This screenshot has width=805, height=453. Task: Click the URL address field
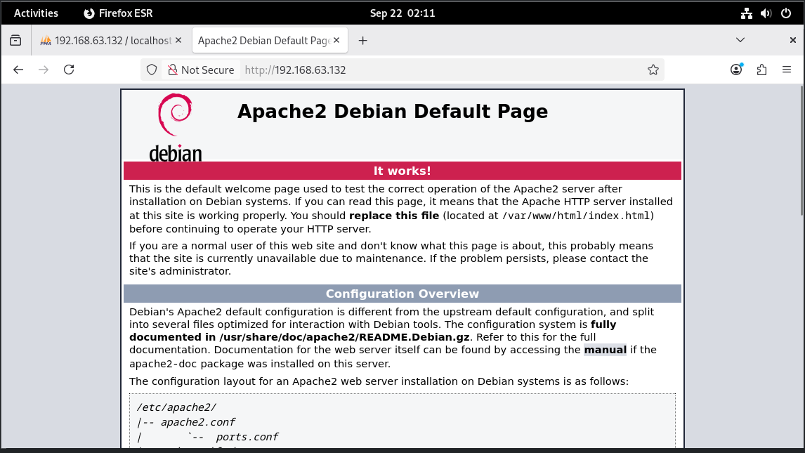point(443,70)
